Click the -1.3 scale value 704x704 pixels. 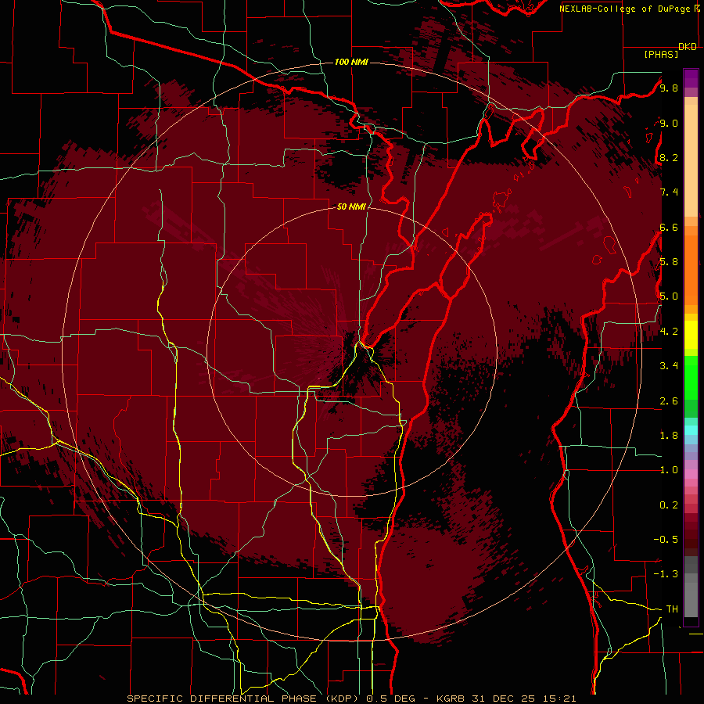pos(666,574)
